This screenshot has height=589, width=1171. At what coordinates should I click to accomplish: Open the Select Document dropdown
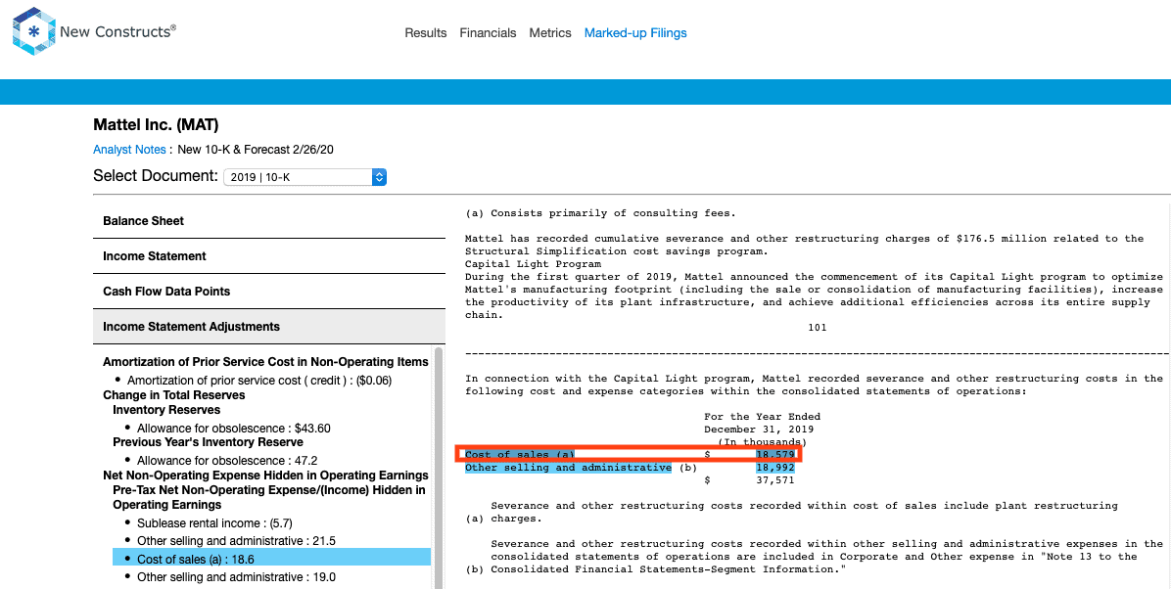(304, 177)
